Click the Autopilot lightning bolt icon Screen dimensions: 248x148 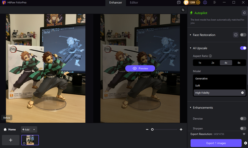[191, 13]
